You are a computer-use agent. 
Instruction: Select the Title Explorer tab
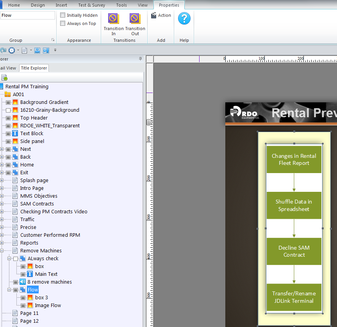pyautogui.click(x=34, y=68)
